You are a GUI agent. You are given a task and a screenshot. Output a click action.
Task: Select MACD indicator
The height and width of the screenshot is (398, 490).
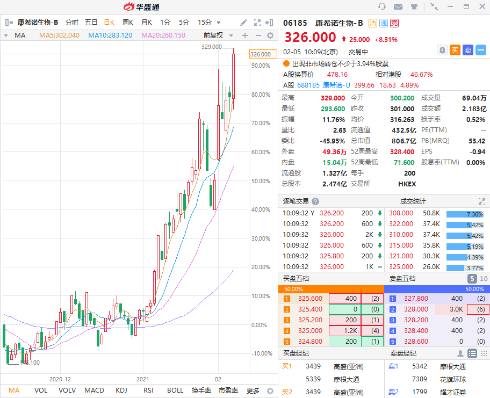(x=95, y=390)
